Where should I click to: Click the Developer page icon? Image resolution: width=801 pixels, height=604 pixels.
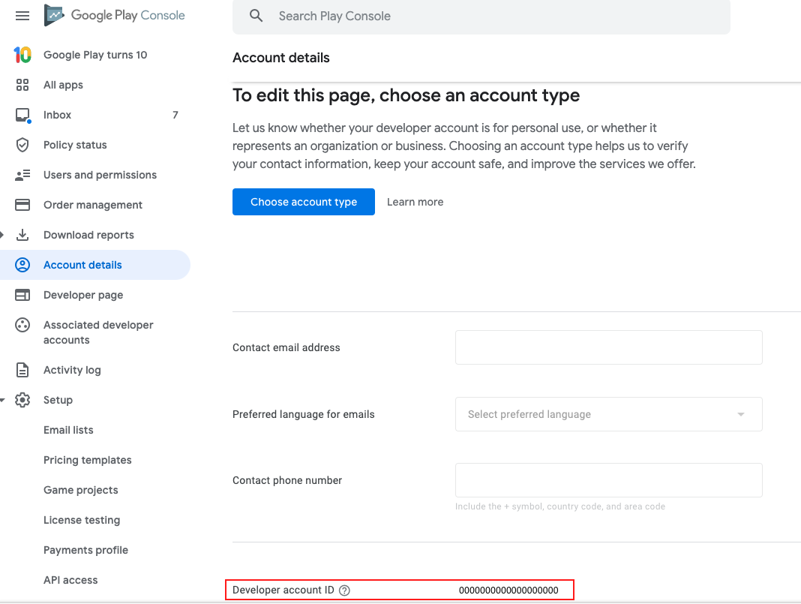pos(22,295)
